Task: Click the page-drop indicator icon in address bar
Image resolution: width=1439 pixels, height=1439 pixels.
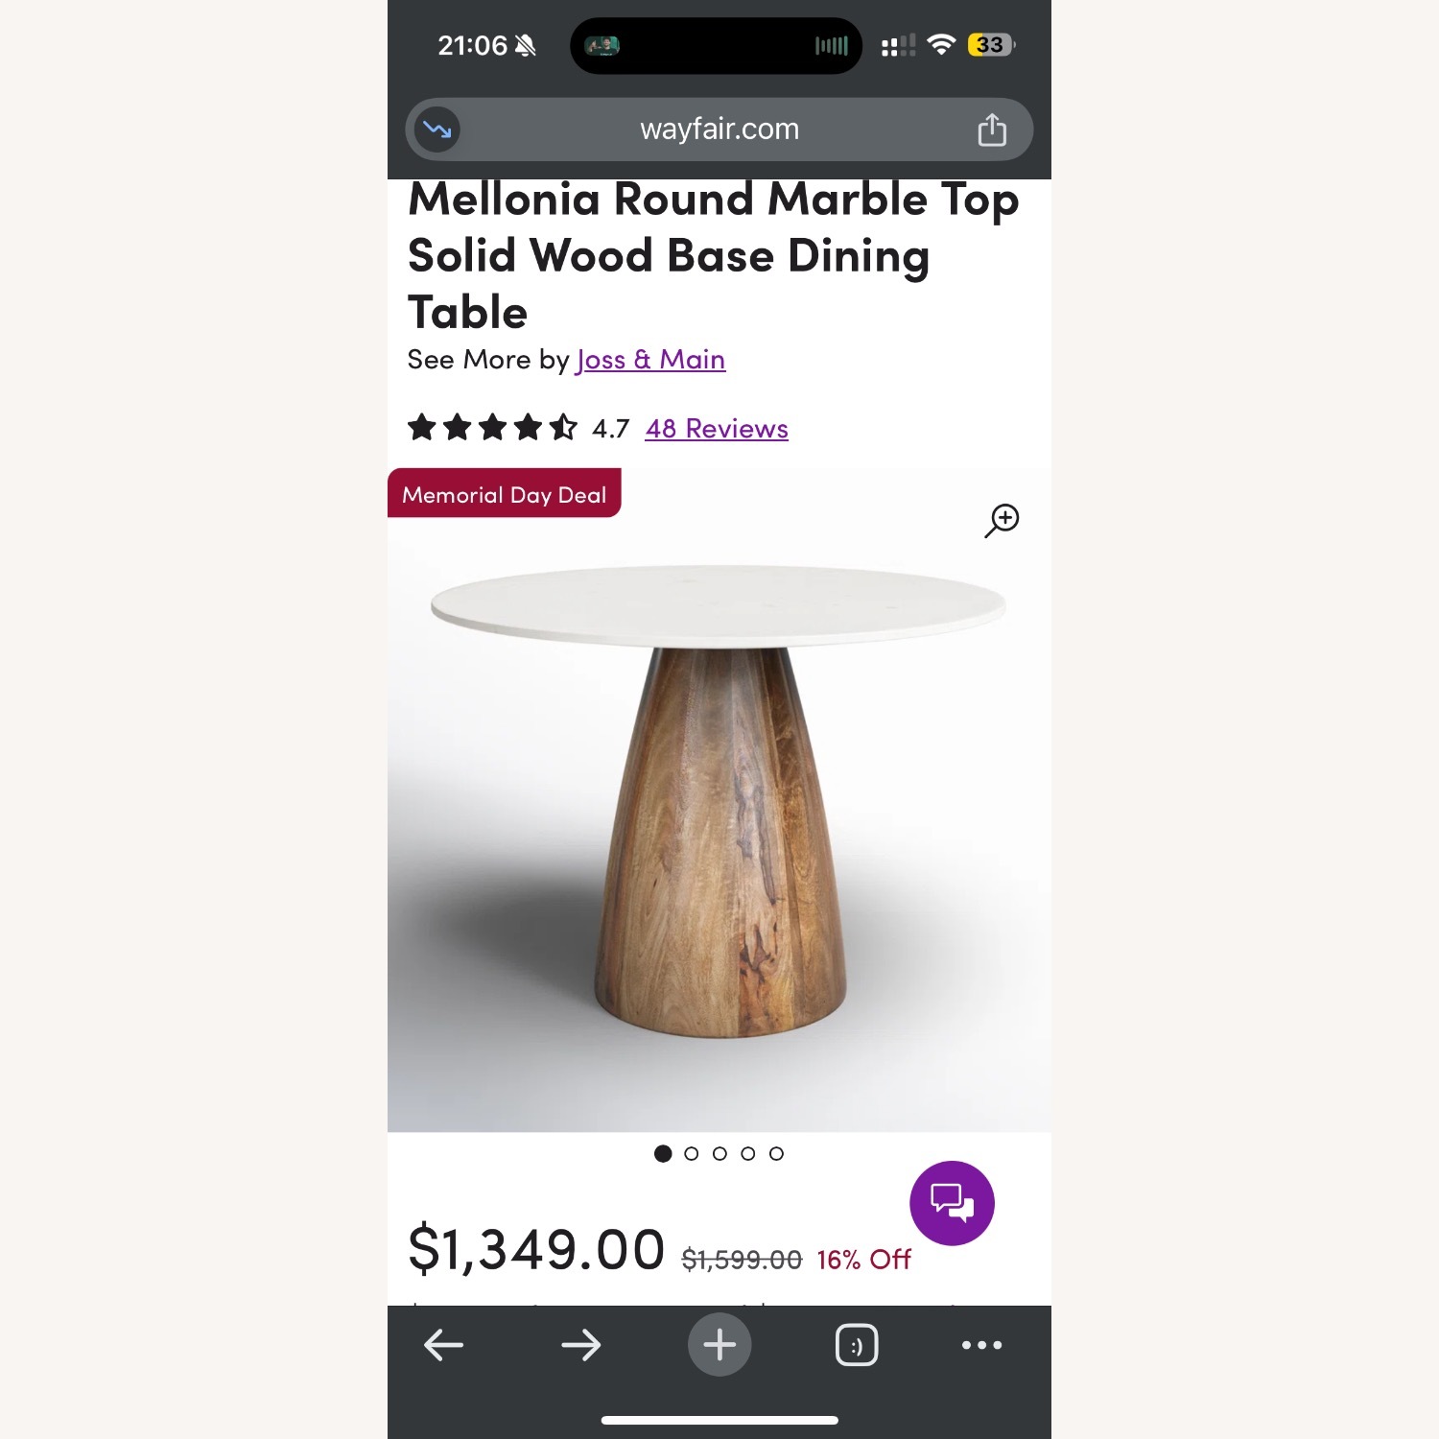Action: (437, 130)
